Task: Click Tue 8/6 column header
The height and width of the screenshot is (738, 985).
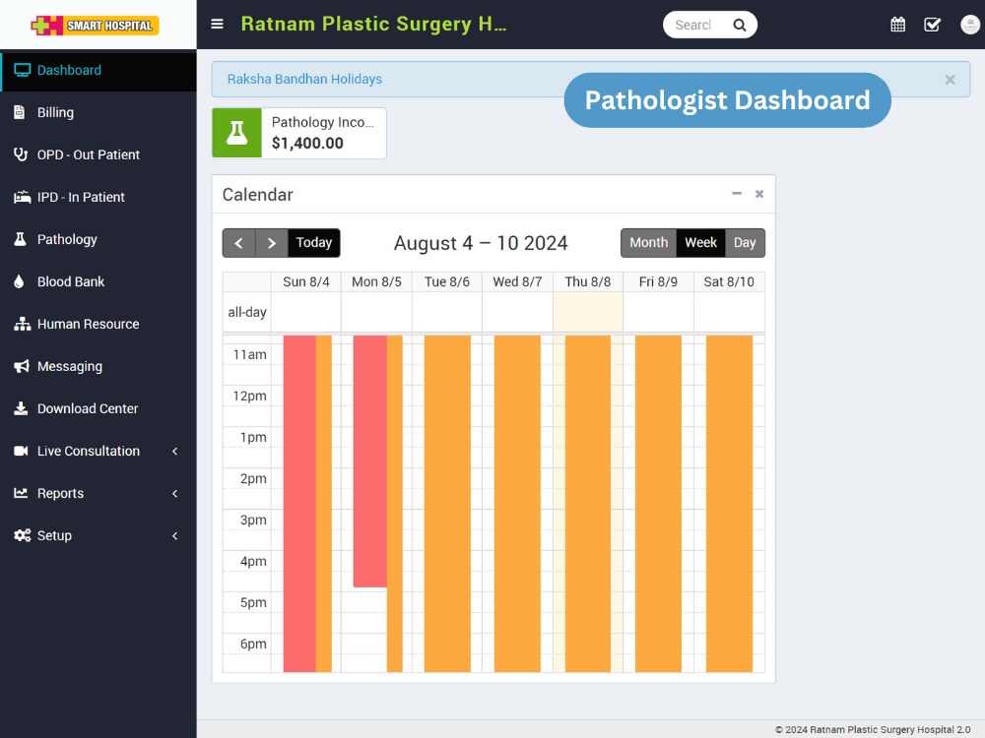Action: point(446,281)
